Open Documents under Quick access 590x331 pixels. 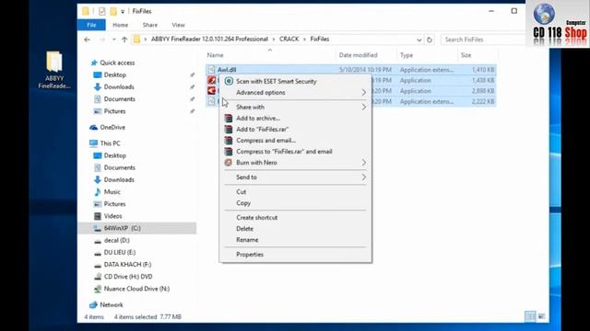(x=119, y=99)
